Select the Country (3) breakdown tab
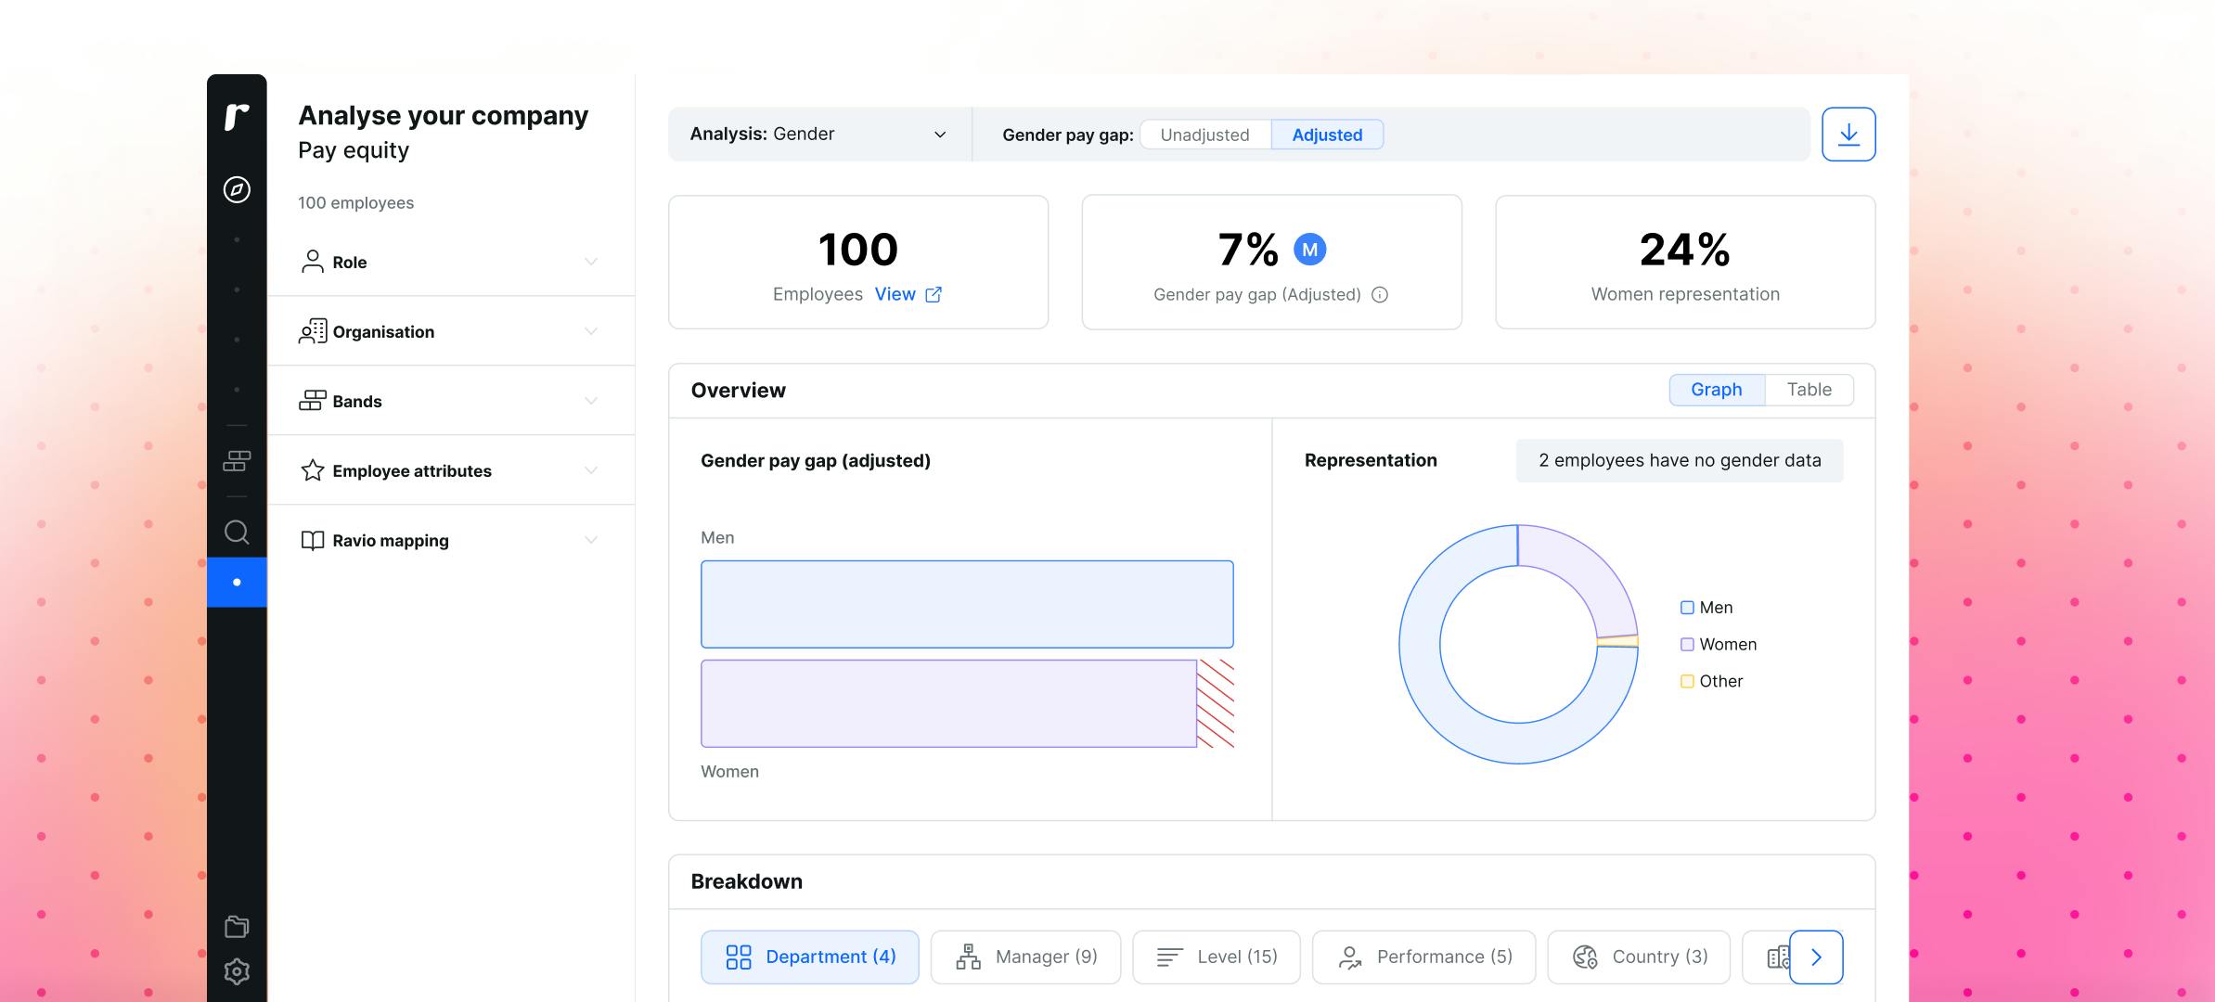 click(1639, 957)
